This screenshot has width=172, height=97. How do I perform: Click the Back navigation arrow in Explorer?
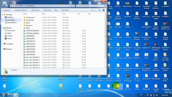pos(3,6)
